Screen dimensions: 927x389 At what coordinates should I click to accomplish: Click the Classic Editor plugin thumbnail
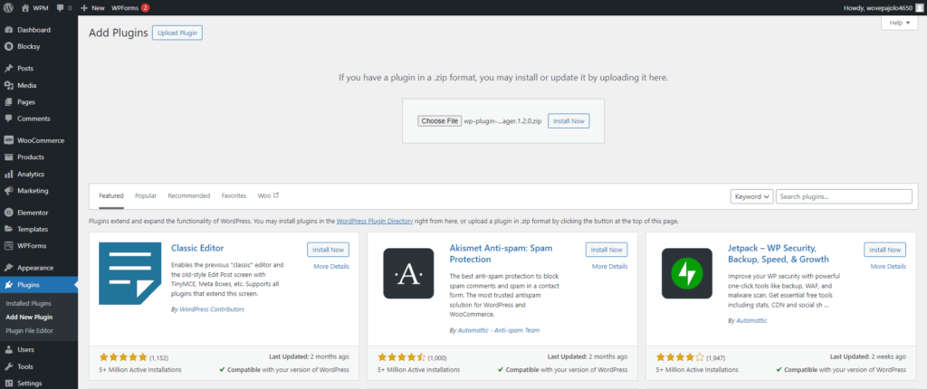tap(130, 273)
